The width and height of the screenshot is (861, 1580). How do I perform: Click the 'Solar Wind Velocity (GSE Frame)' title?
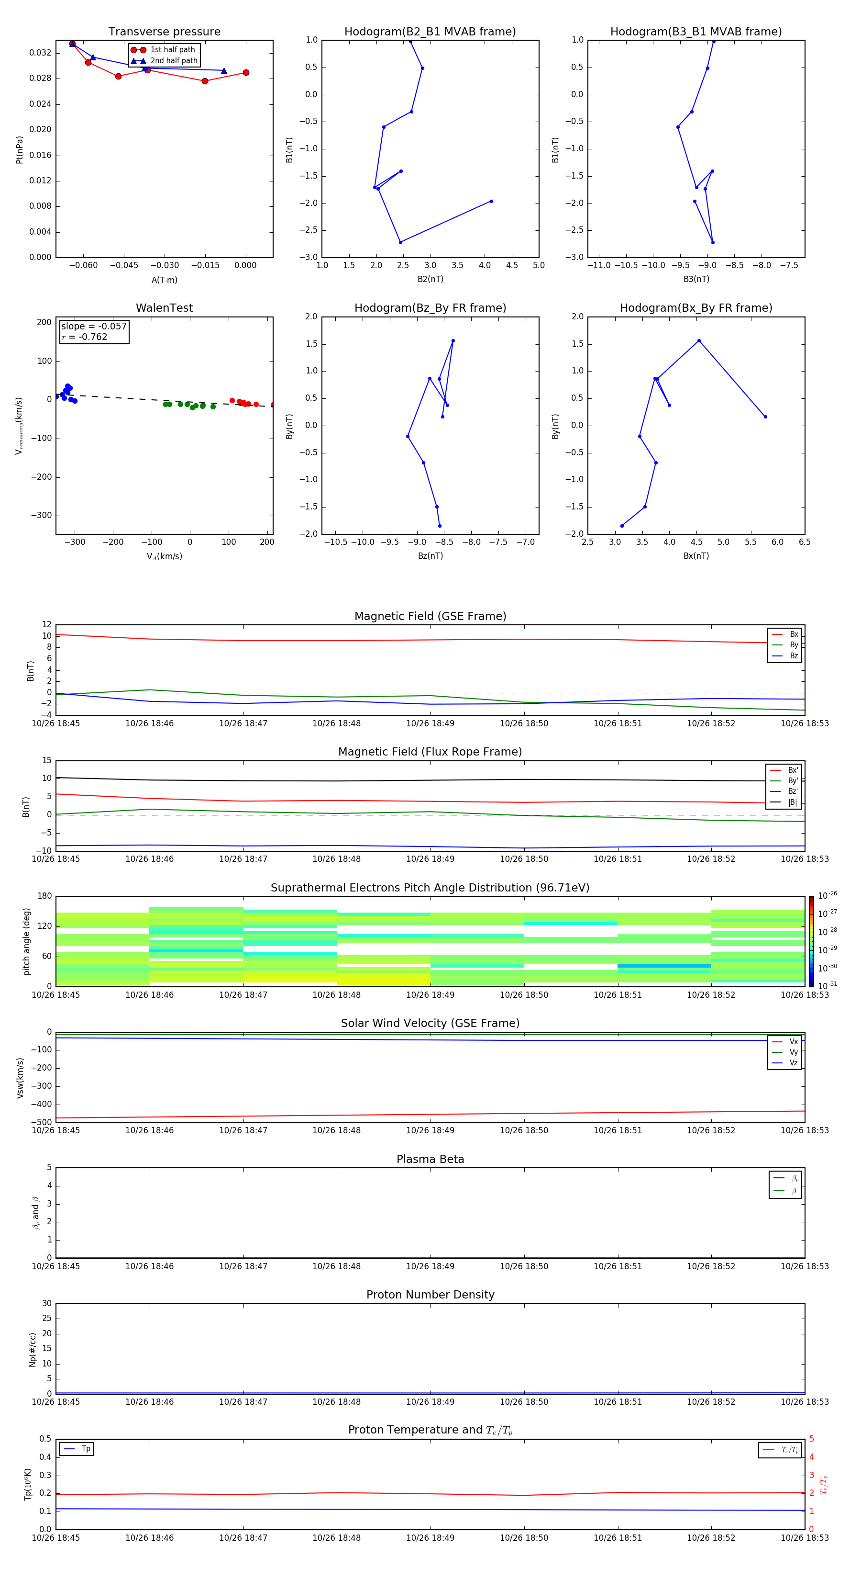(x=430, y=1023)
